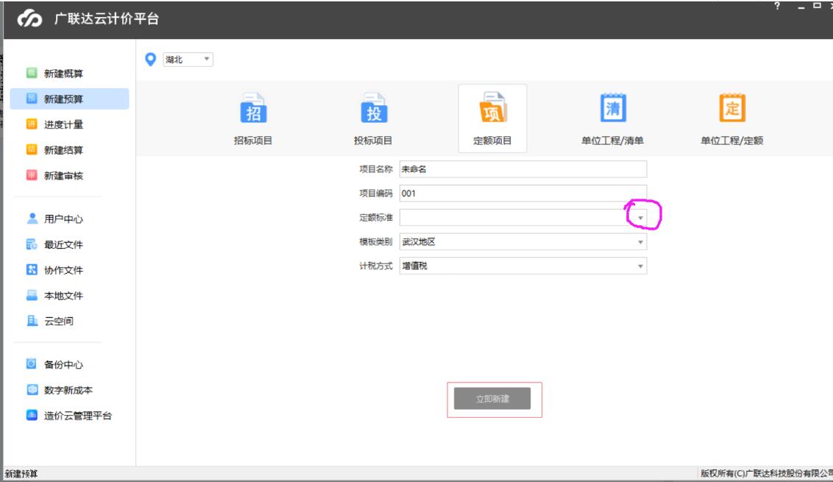Viewport: 833px width, 482px height.
Task: Click the 新建审核 sidebar icon
Action: coord(32,175)
